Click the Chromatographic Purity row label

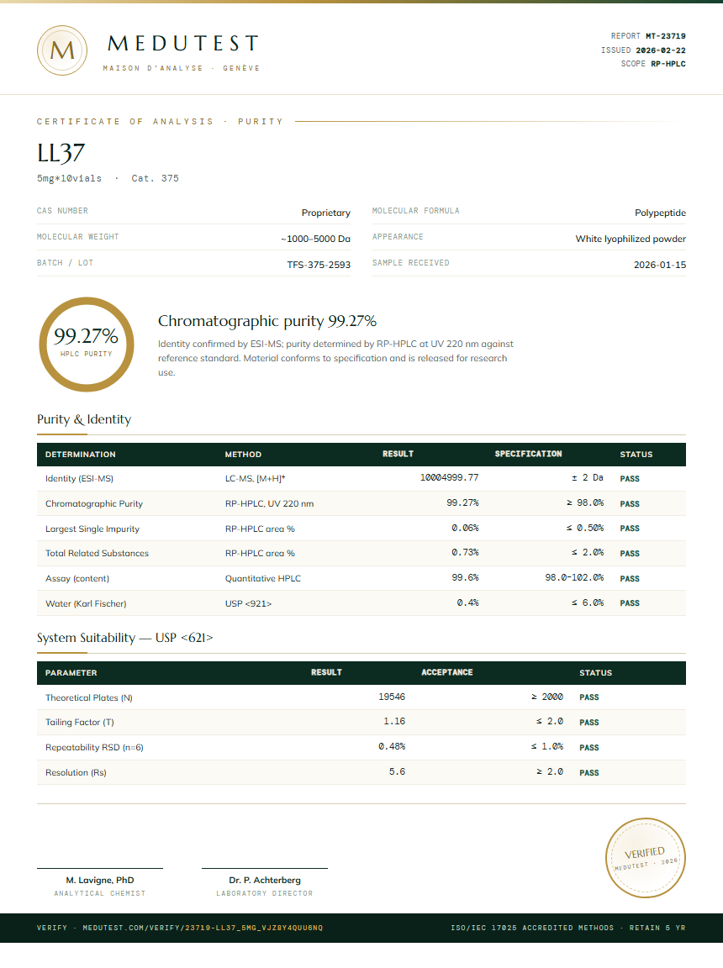coord(94,504)
